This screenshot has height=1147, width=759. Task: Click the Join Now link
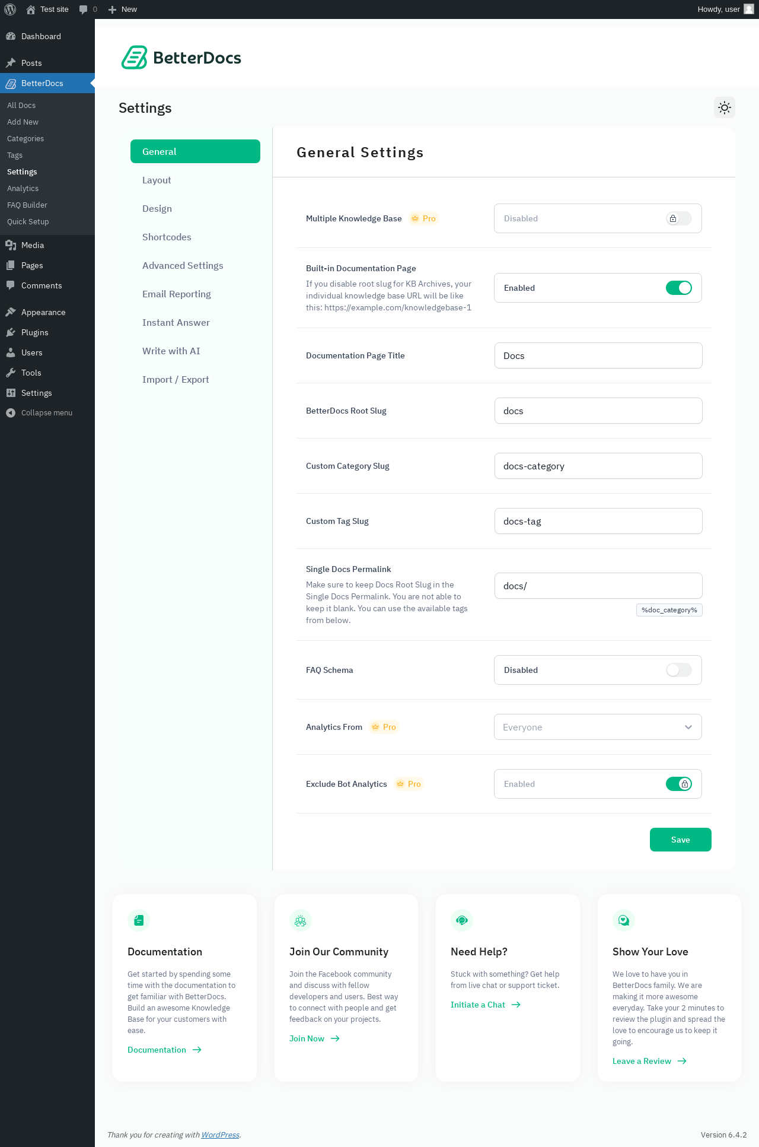point(314,1038)
